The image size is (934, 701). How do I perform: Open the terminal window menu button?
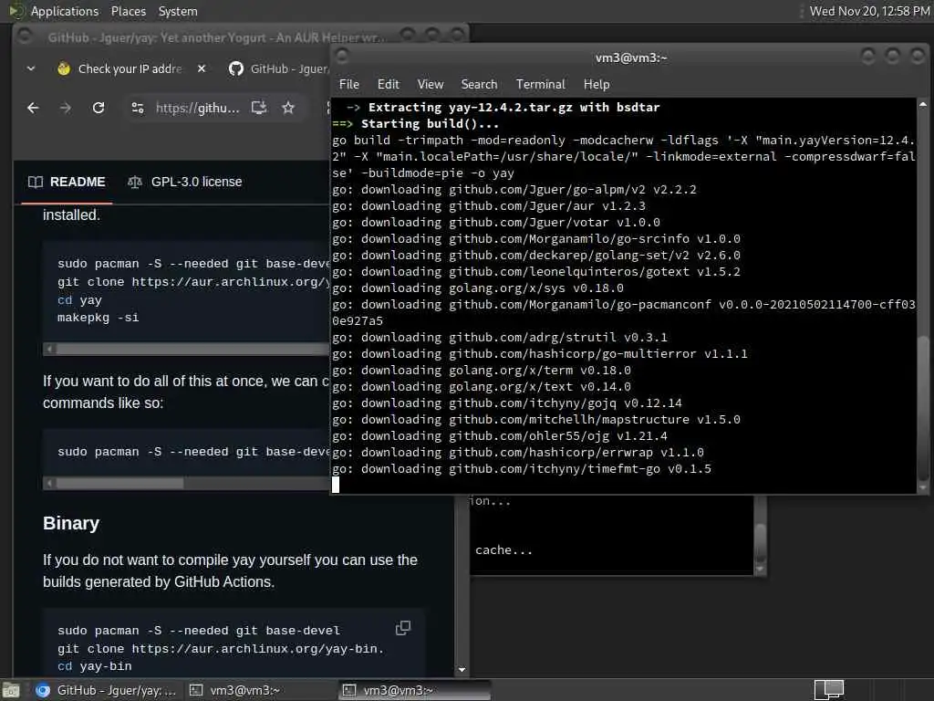point(342,57)
